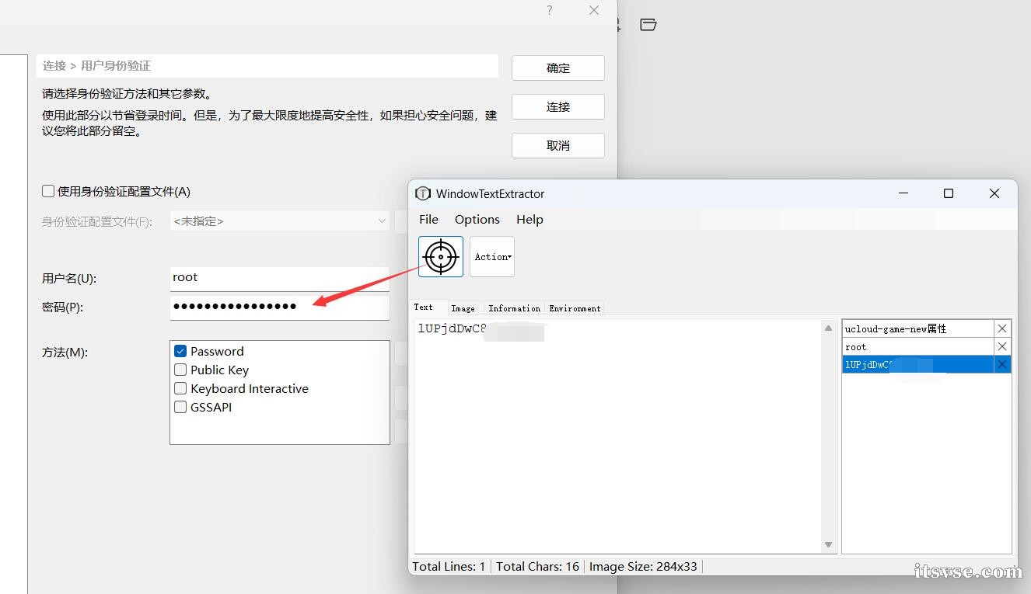
Task: Click the crosshair target finder icon
Action: point(441,257)
